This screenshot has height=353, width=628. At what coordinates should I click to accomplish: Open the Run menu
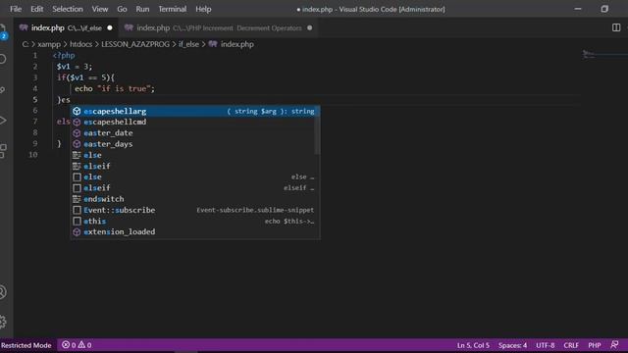142,9
